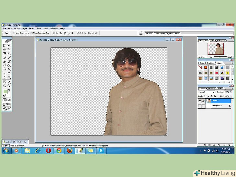Select the Blur tool
The width and height of the screenshot is (236, 177).
[5, 69]
